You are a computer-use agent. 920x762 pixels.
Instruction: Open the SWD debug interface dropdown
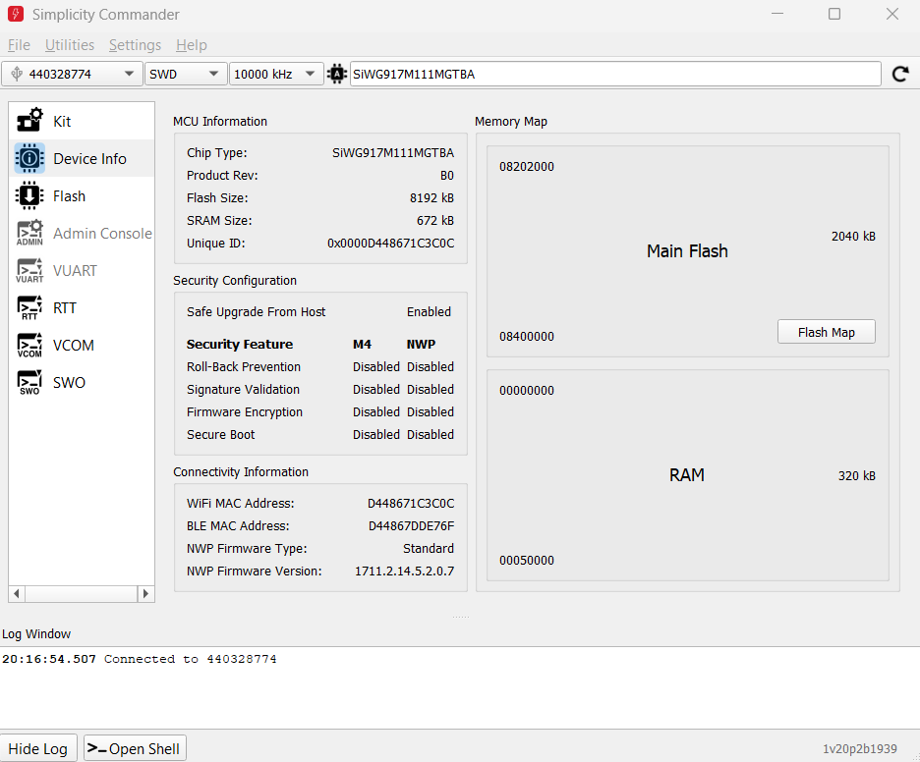tap(186, 74)
